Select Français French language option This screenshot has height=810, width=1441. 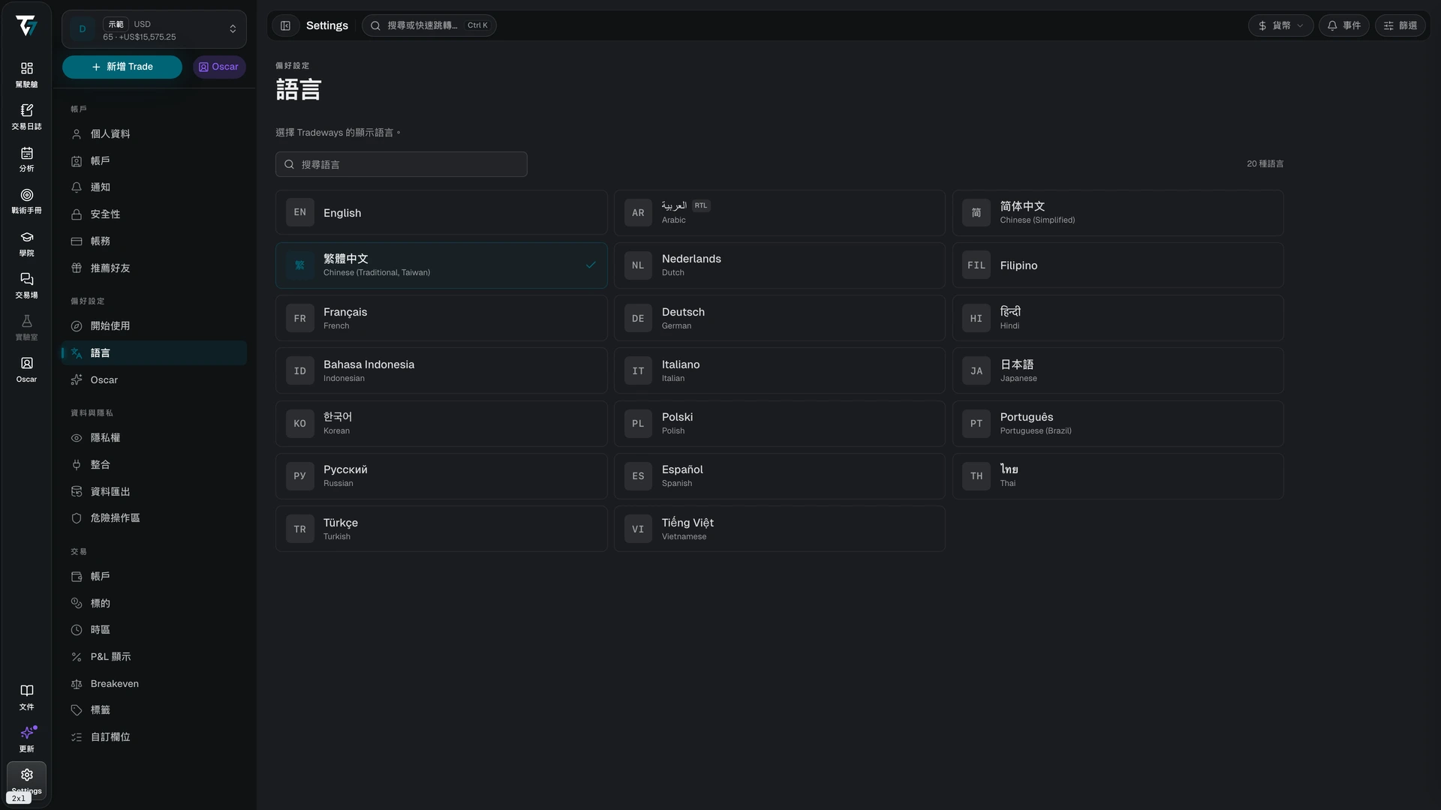click(x=441, y=318)
